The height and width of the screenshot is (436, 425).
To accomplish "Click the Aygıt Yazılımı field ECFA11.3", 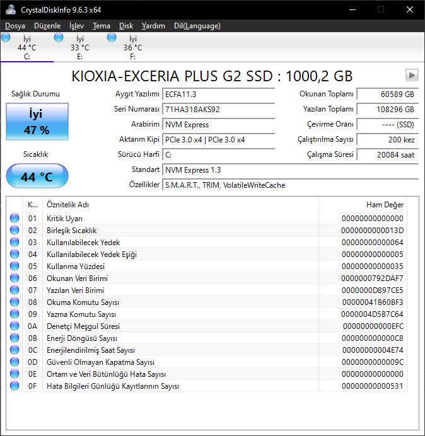I will [219, 95].
